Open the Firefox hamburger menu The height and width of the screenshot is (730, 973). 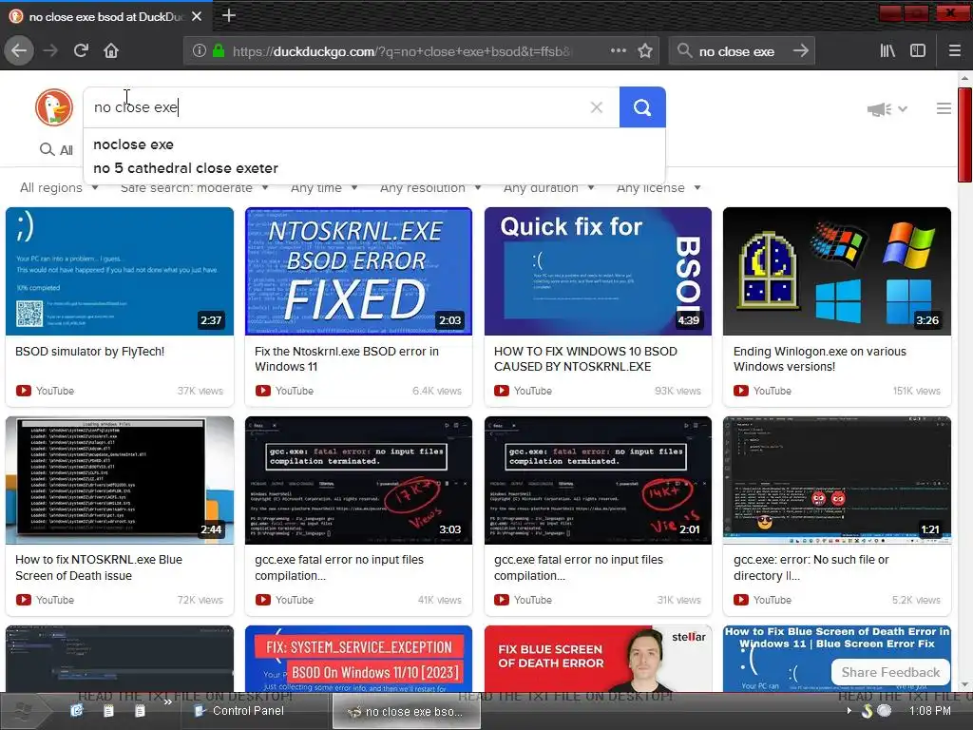(x=955, y=50)
